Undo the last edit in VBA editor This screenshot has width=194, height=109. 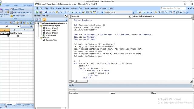65,12
